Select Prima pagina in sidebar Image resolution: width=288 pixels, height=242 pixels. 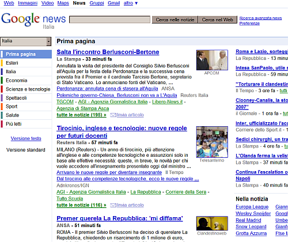(26, 54)
